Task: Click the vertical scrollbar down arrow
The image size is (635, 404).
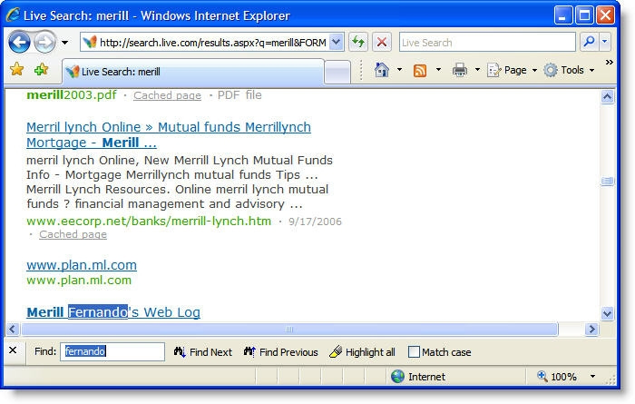Action: point(607,313)
